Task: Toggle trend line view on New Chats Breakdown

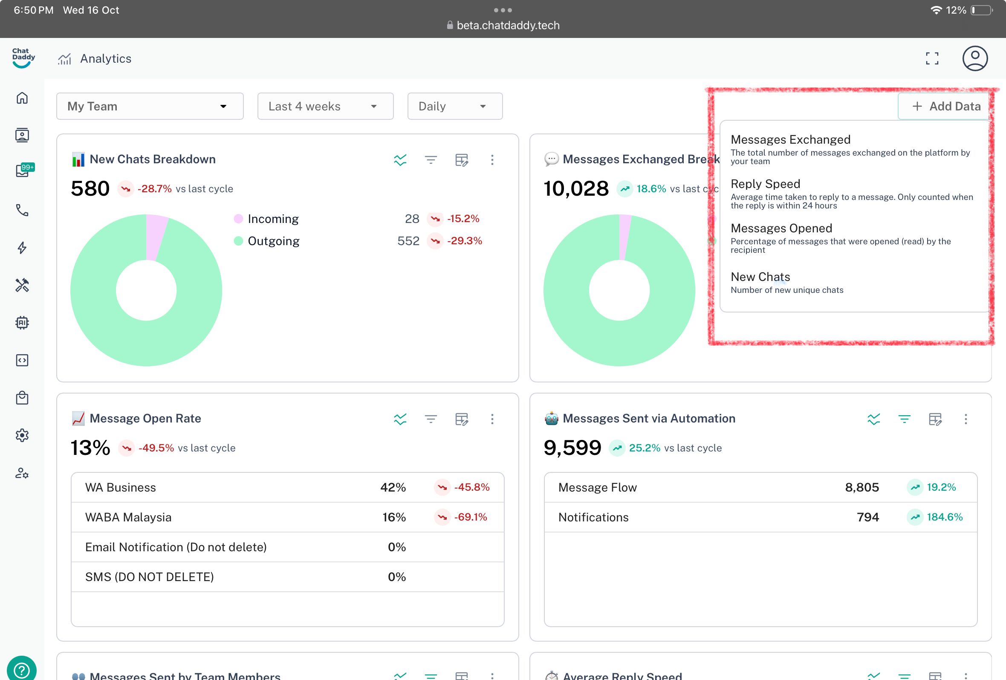Action: click(400, 160)
